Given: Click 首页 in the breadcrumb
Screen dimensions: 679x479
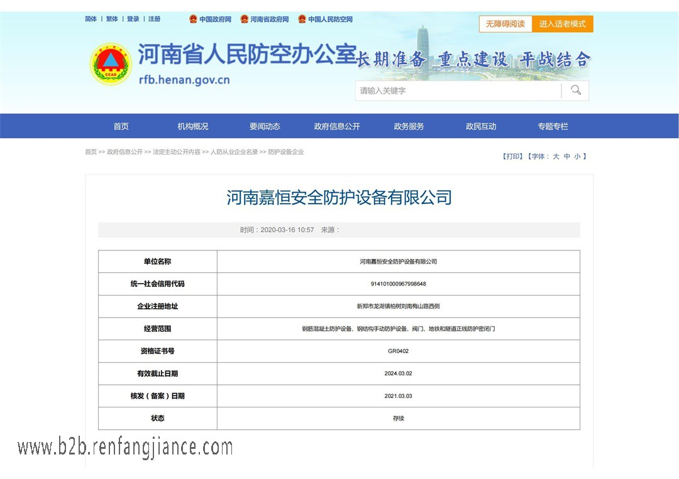Looking at the screenshot, I should pyautogui.click(x=91, y=152).
